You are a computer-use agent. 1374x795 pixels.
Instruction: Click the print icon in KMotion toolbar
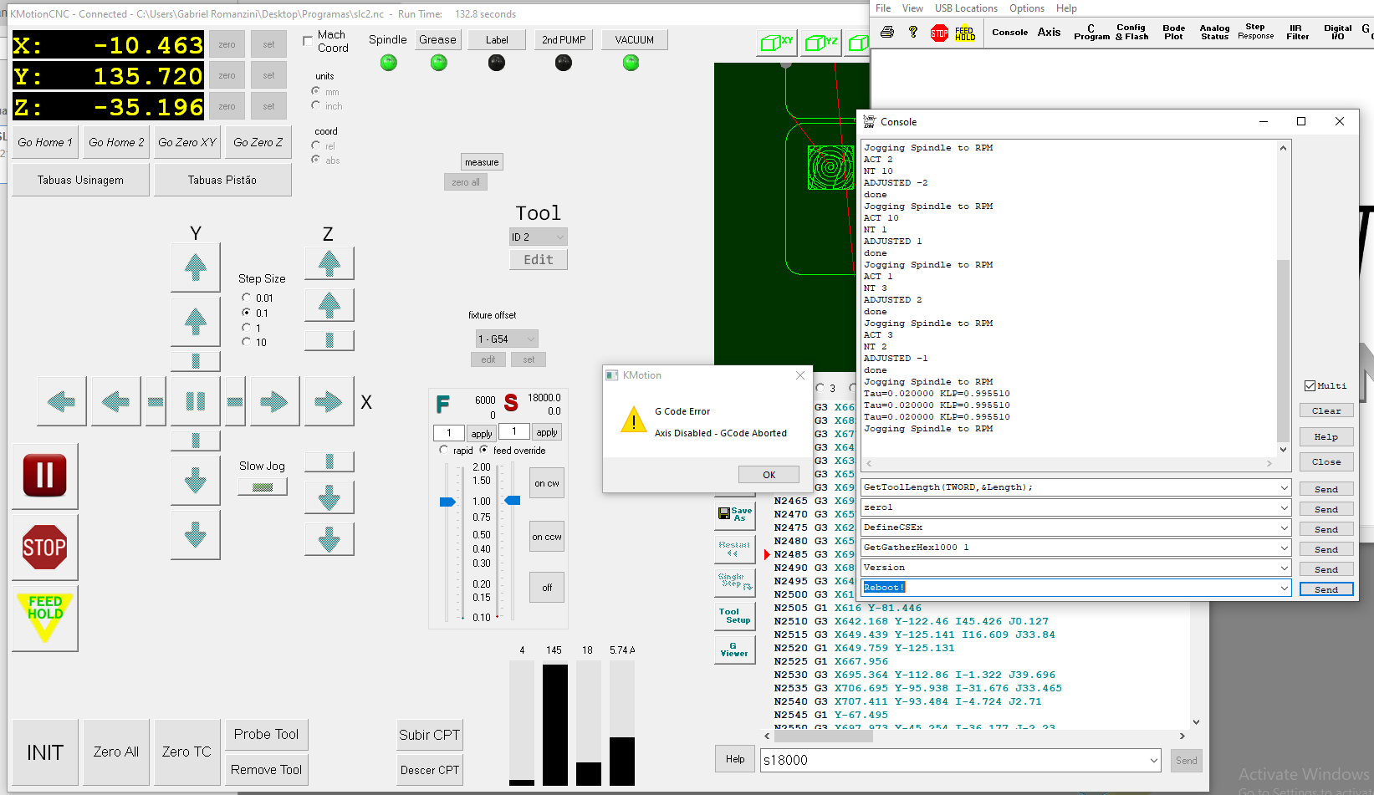(x=887, y=33)
